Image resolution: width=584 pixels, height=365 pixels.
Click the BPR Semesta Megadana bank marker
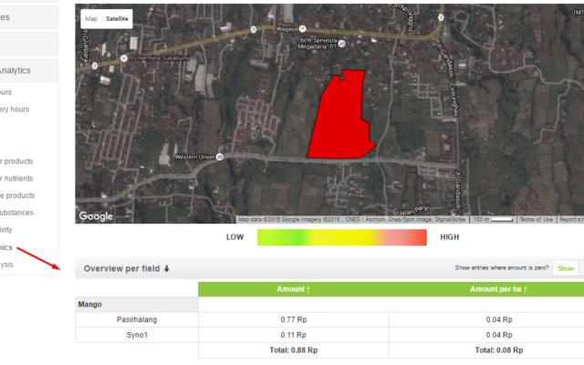pyautogui.click(x=341, y=44)
